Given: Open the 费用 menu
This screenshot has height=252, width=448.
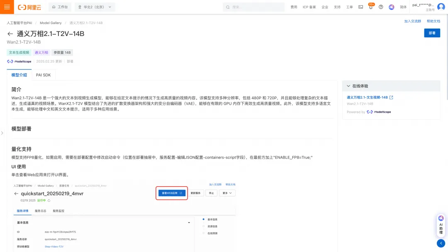Looking at the screenshot, I should tap(294, 7).
